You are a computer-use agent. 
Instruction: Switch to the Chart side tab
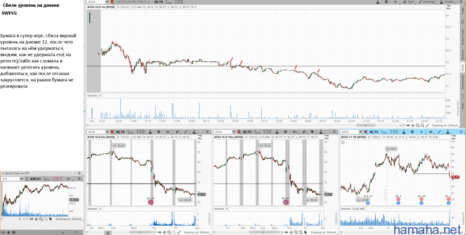click(x=463, y=67)
